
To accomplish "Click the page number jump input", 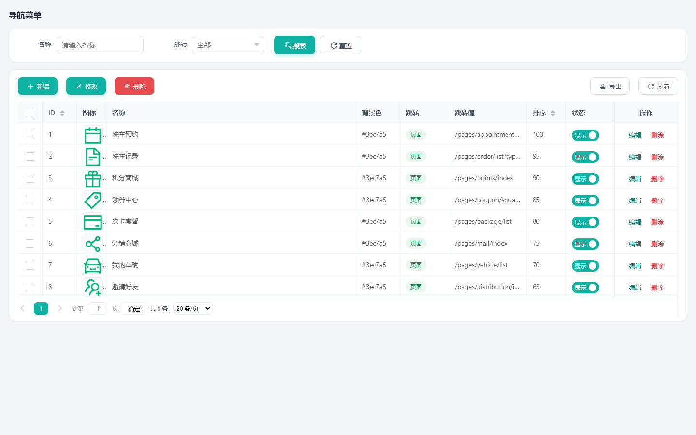I will [x=98, y=308].
